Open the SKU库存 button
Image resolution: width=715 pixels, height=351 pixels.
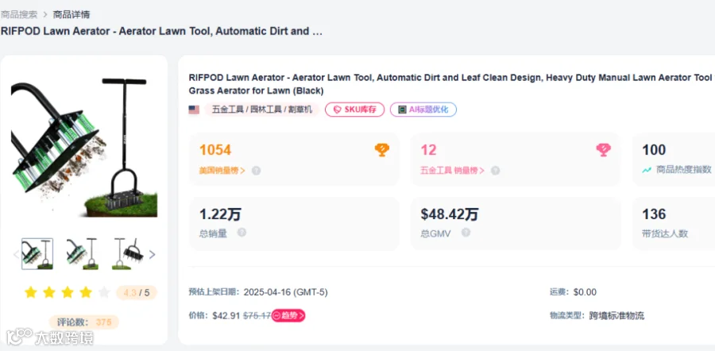click(355, 110)
